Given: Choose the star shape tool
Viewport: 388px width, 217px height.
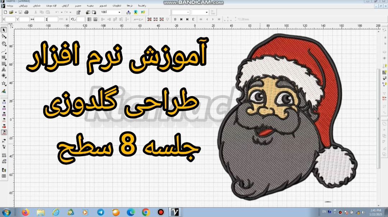Looking at the screenshot, I should coord(4,83).
